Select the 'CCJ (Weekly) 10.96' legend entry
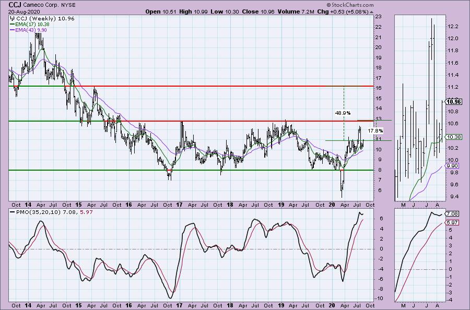This screenshot has width=470, height=310. (x=45, y=18)
